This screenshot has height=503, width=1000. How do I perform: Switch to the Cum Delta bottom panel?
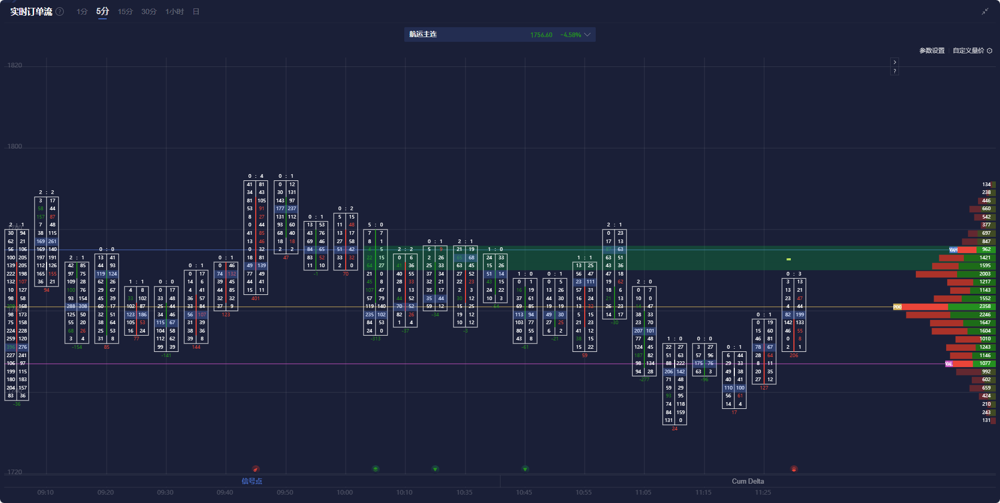click(x=747, y=481)
